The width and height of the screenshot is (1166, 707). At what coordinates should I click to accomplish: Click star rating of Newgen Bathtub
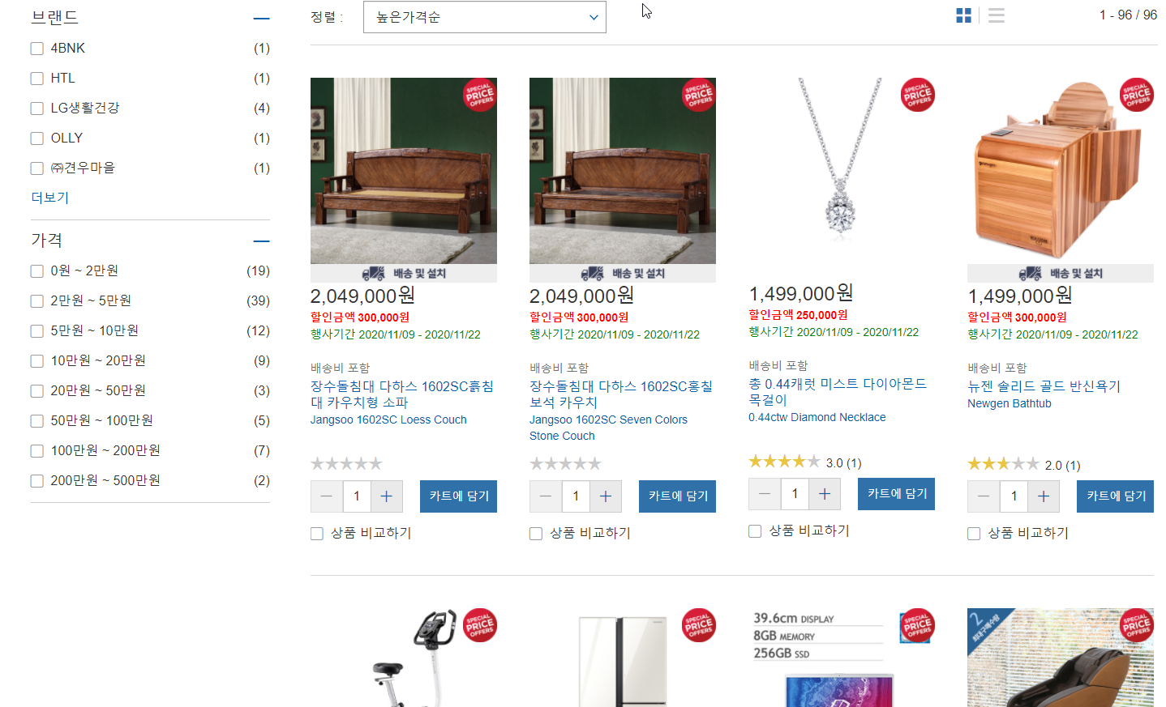click(1003, 464)
